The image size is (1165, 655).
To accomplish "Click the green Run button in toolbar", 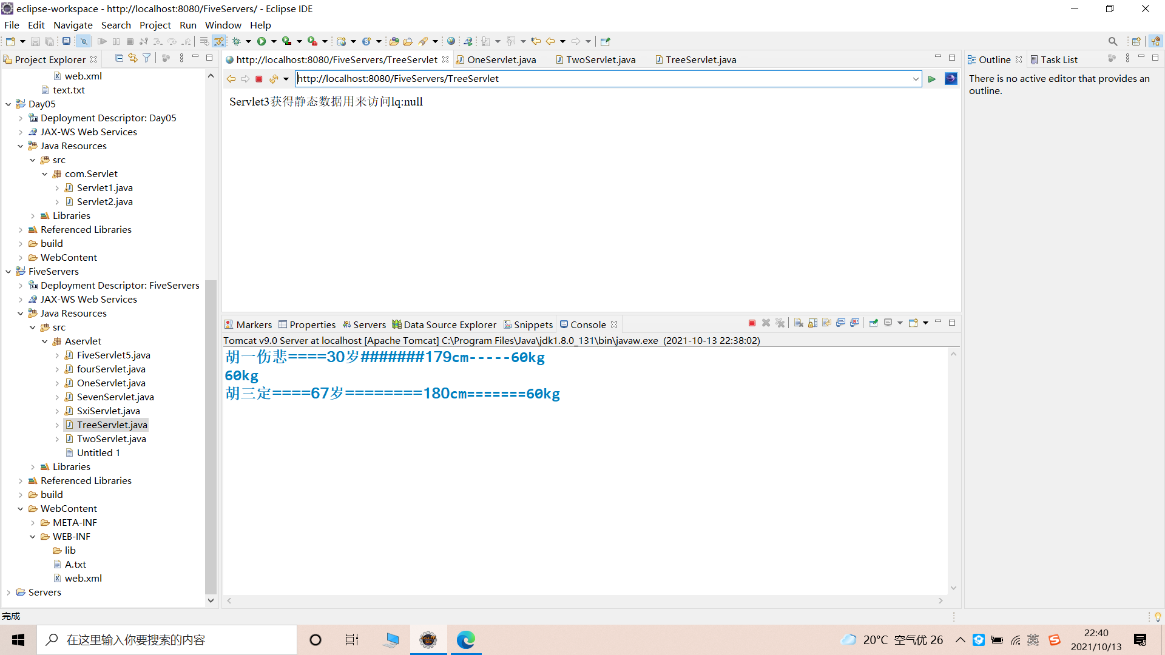I will click(x=262, y=41).
